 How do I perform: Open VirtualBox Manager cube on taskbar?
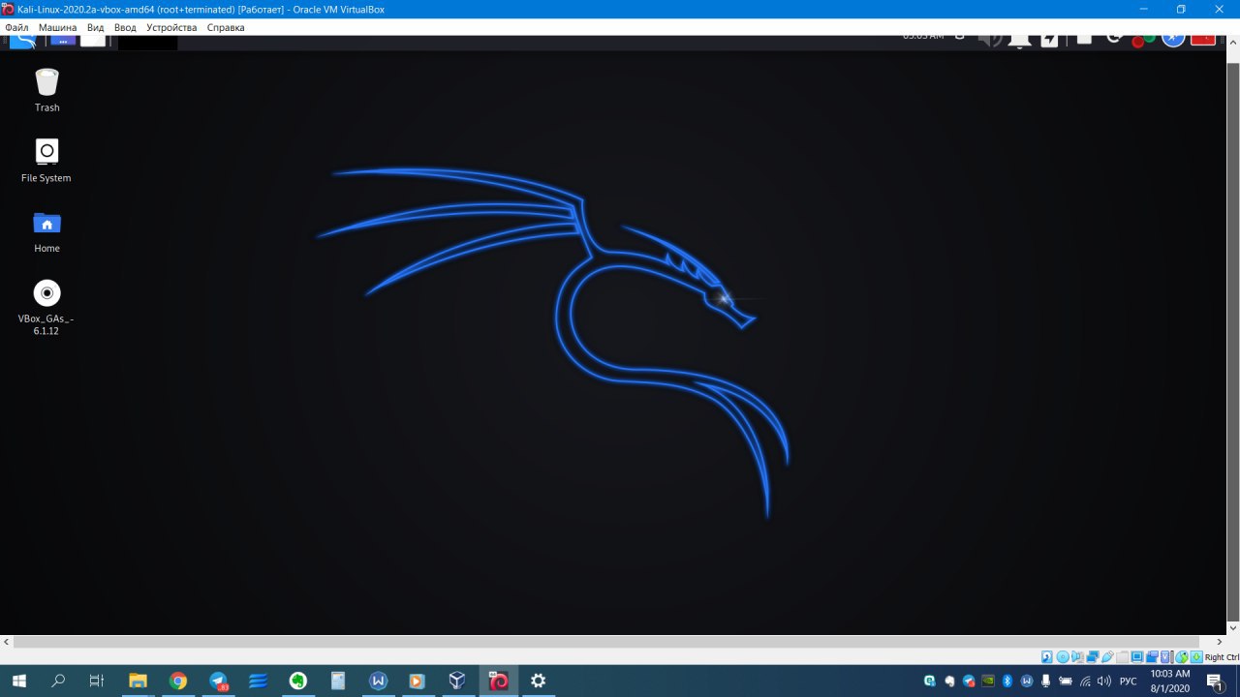[458, 682]
